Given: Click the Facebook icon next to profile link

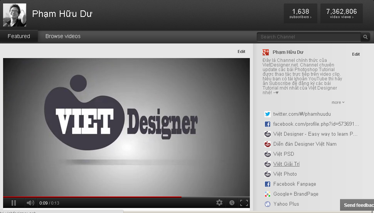Looking at the screenshot, I should click(x=267, y=124).
